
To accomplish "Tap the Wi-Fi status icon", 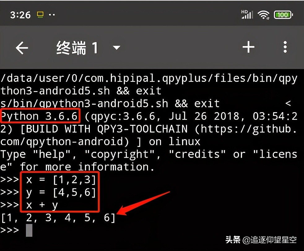I will point(263,15).
